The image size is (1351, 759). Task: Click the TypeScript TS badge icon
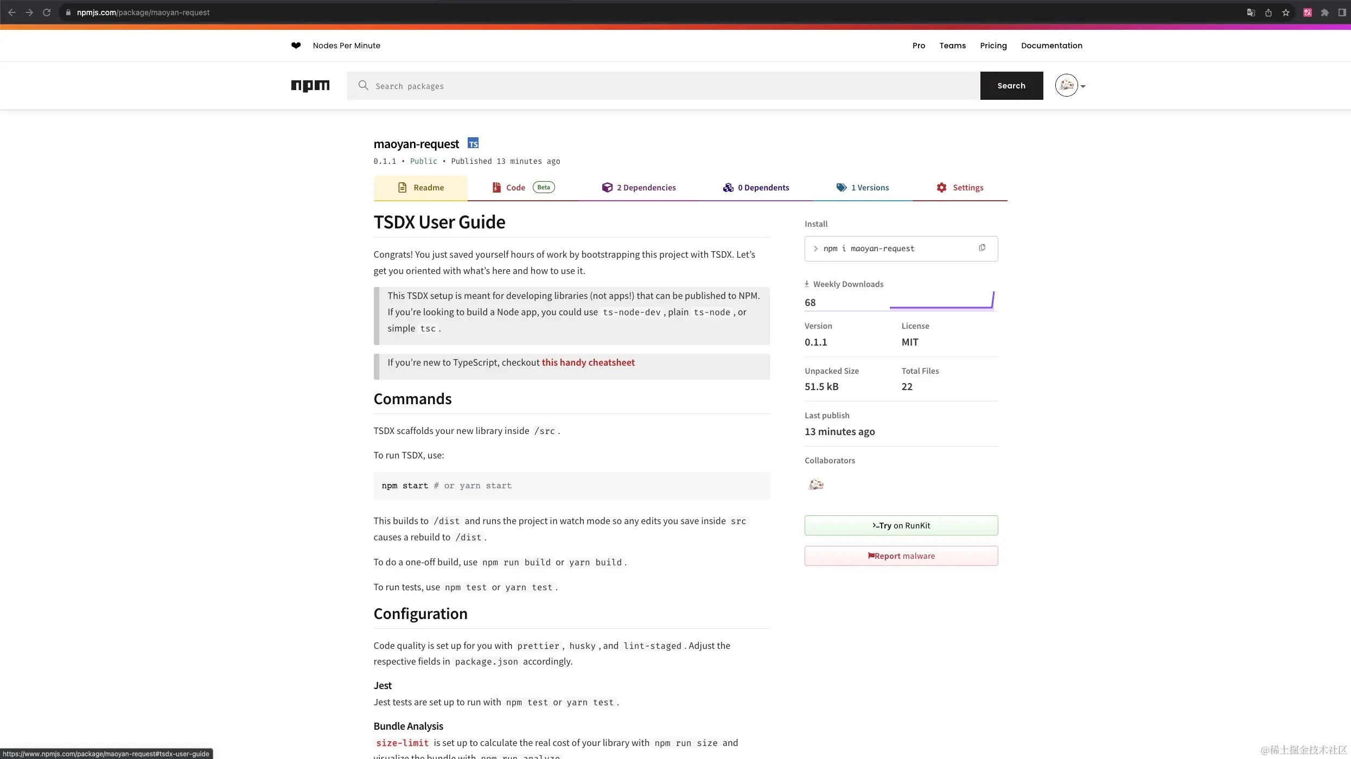point(473,144)
